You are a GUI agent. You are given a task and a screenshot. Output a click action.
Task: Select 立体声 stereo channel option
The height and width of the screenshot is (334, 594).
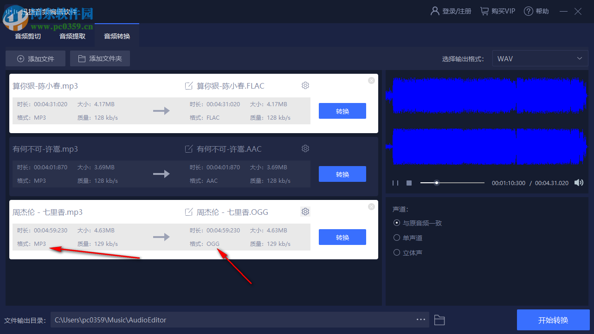click(397, 252)
